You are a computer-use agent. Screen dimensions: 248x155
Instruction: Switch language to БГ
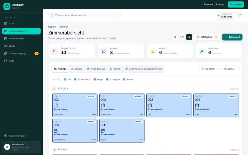pyautogui.click(x=175, y=37)
